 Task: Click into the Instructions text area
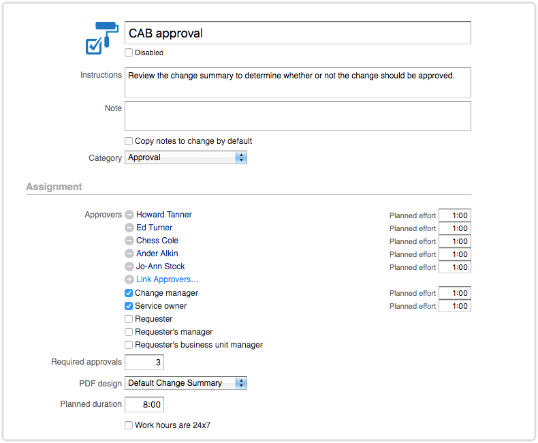point(298,82)
